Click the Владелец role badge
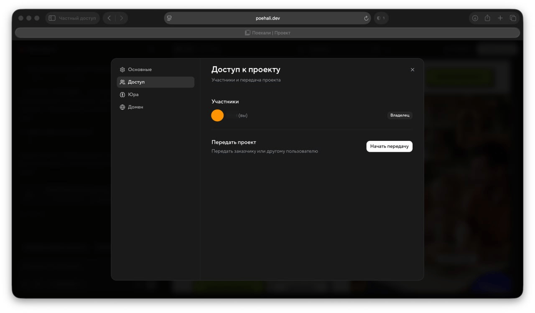Screen dimensions: 535x313 pyautogui.click(x=400, y=115)
